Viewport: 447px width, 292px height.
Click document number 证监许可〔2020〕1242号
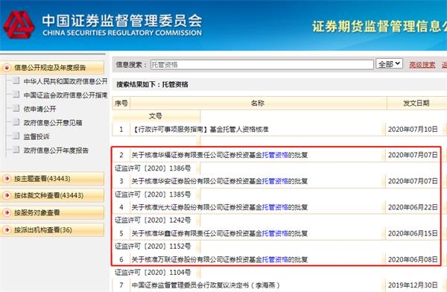click(x=153, y=220)
